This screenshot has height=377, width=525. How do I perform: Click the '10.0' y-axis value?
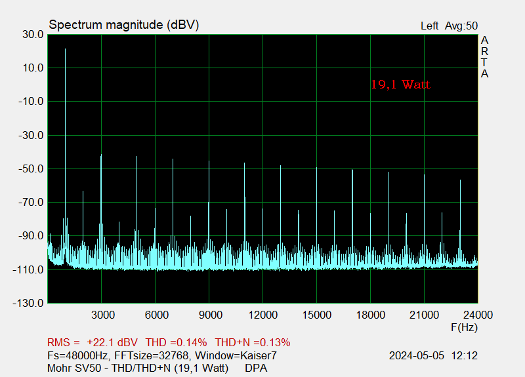pyautogui.click(x=33, y=68)
